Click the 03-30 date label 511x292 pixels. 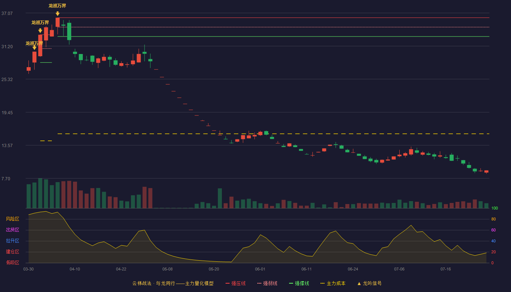28,269
